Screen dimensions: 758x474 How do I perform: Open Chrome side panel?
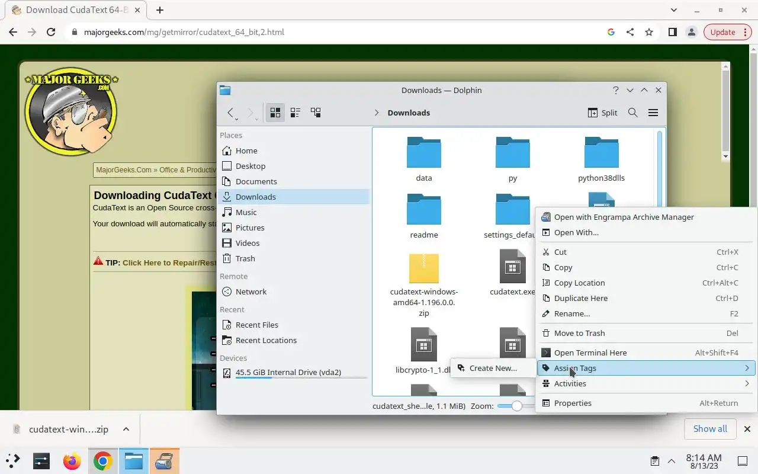coord(672,32)
